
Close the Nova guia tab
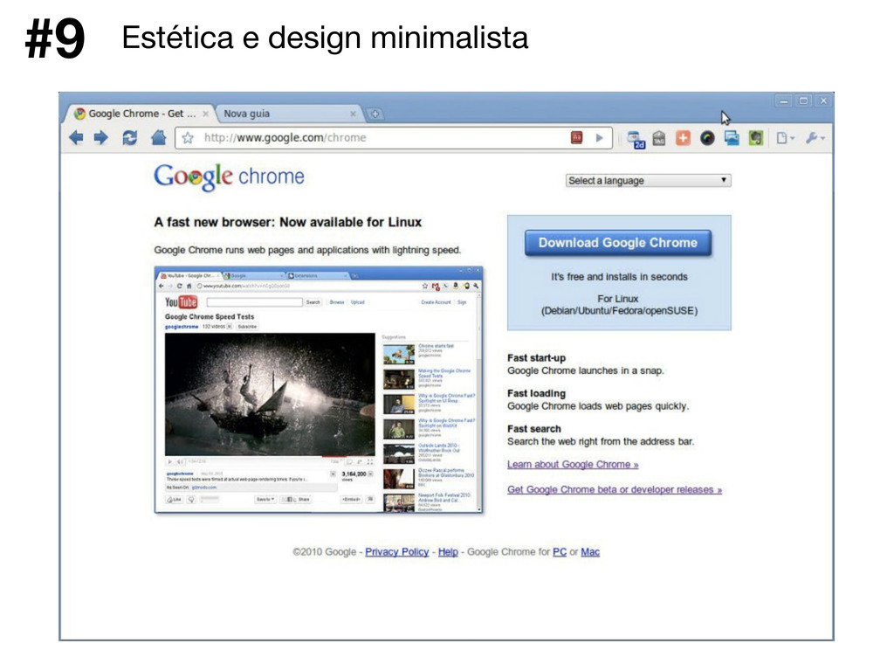[353, 114]
